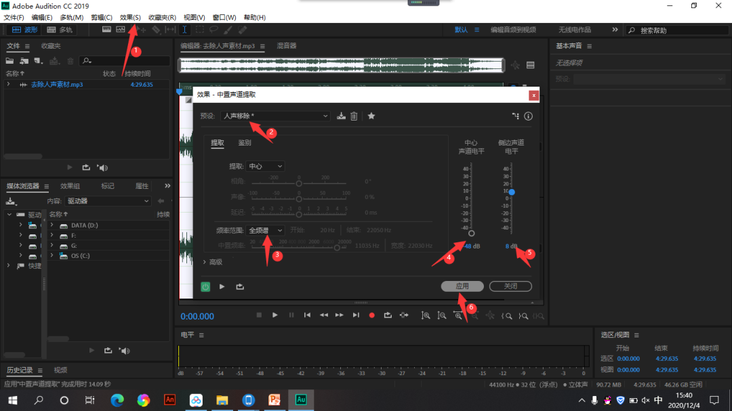The image size is (732, 411).
Task: Delete the preset trash icon
Action: pyautogui.click(x=354, y=116)
